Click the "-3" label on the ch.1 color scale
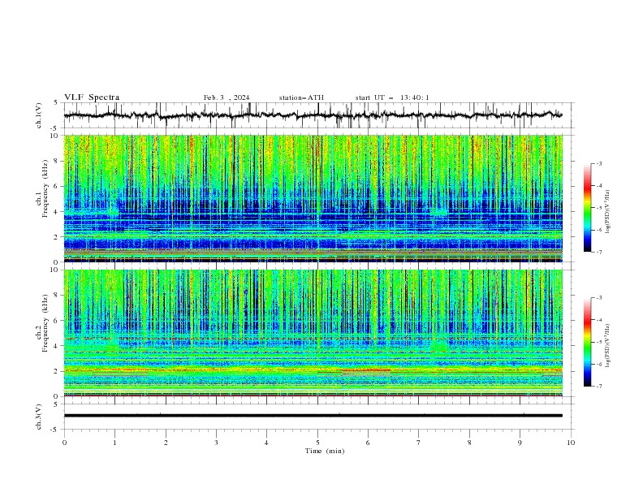Image resolution: width=643 pixels, height=497 pixels. click(599, 163)
